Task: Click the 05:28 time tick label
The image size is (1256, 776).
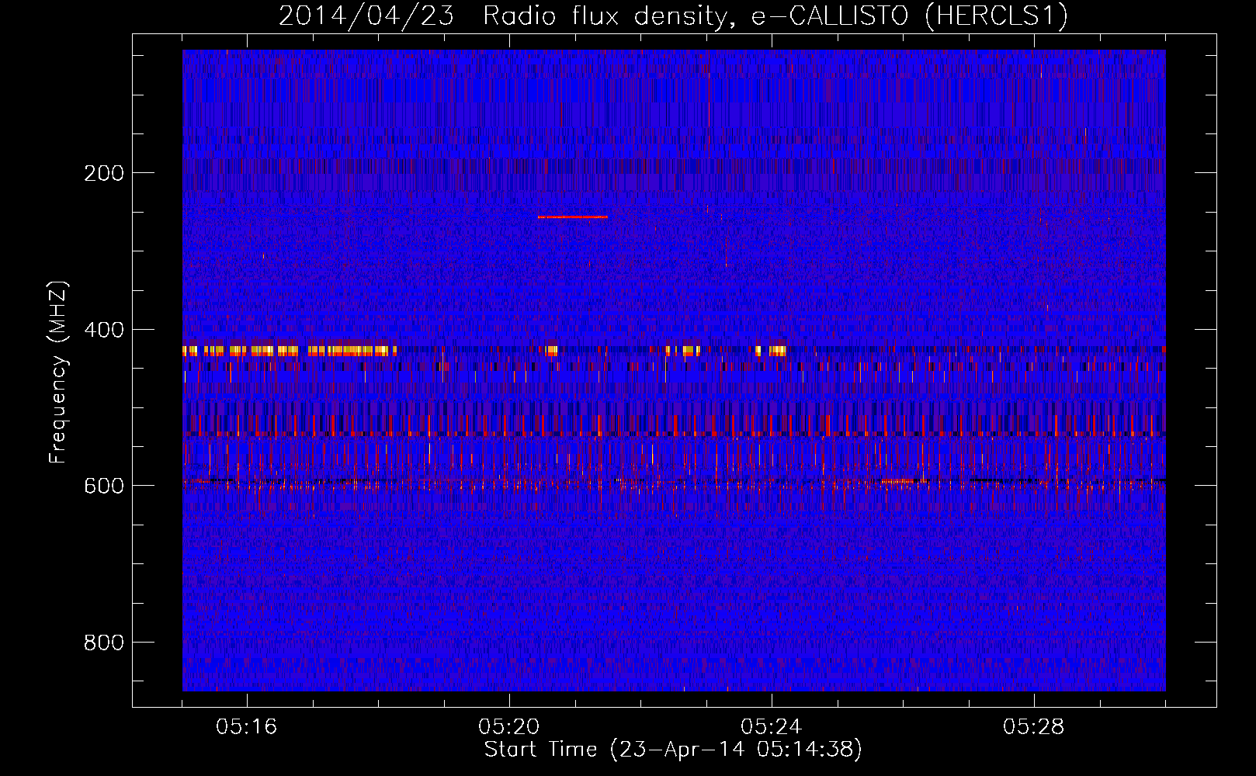Action: pyautogui.click(x=1033, y=727)
